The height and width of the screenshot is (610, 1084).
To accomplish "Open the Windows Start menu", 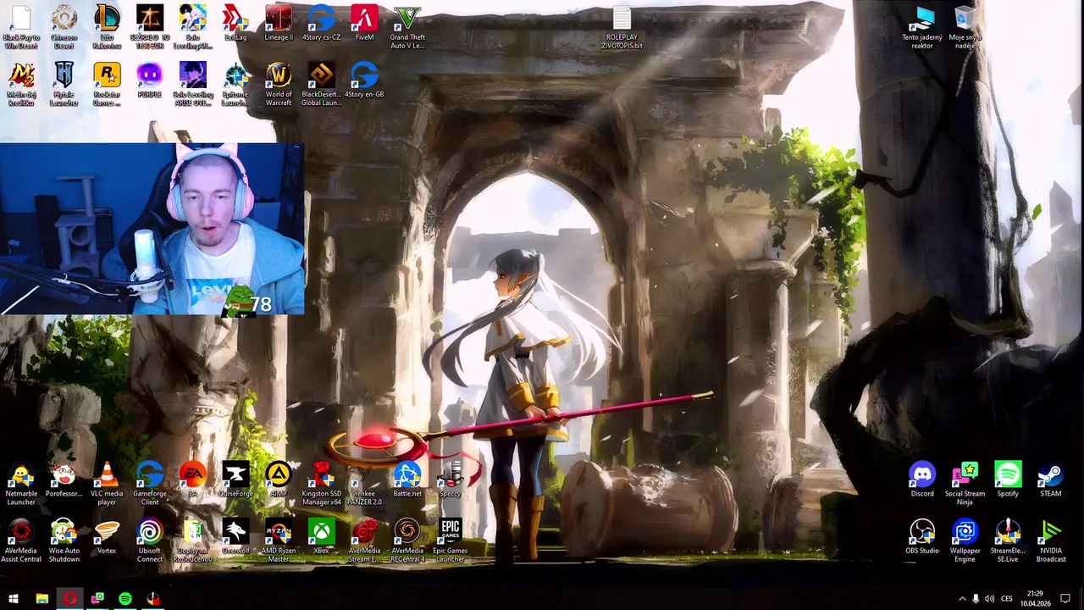I will pos(14,599).
